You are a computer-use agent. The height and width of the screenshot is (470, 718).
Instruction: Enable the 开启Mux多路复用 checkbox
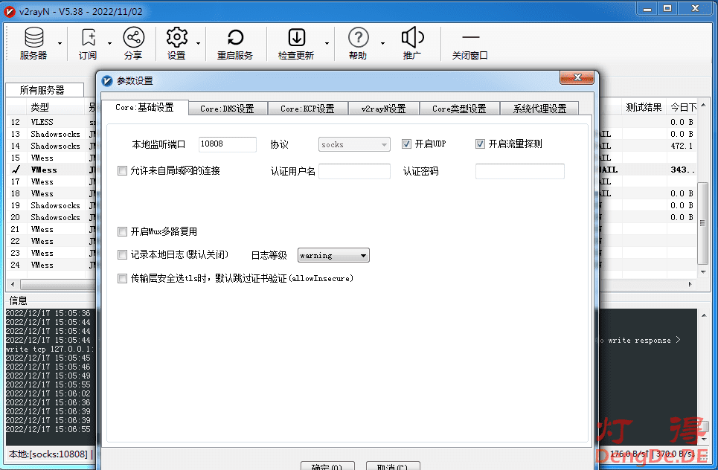click(123, 232)
